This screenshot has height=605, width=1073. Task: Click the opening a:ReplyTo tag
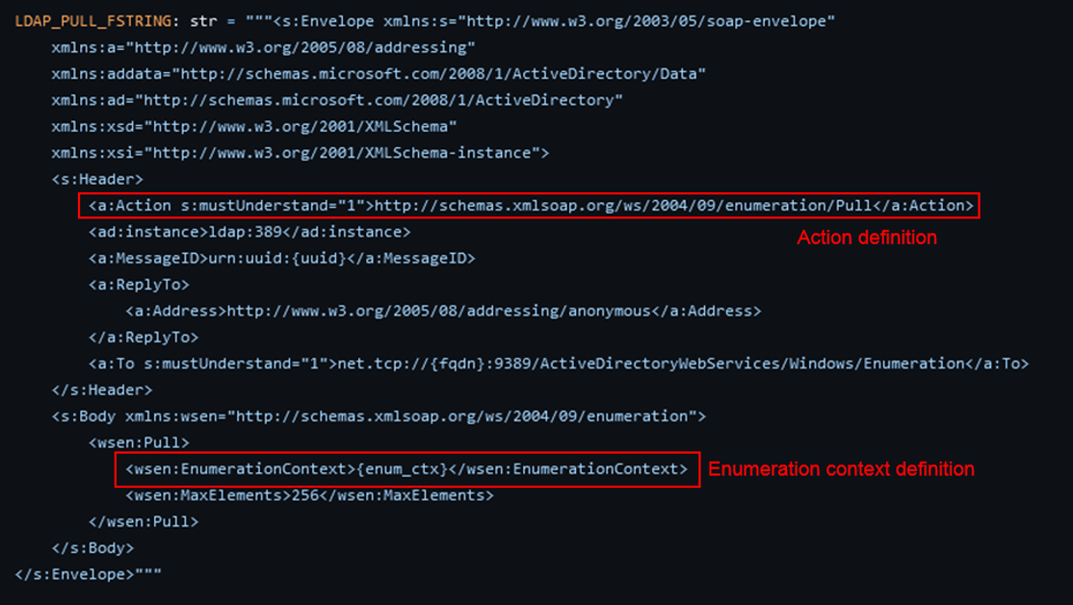[139, 285]
